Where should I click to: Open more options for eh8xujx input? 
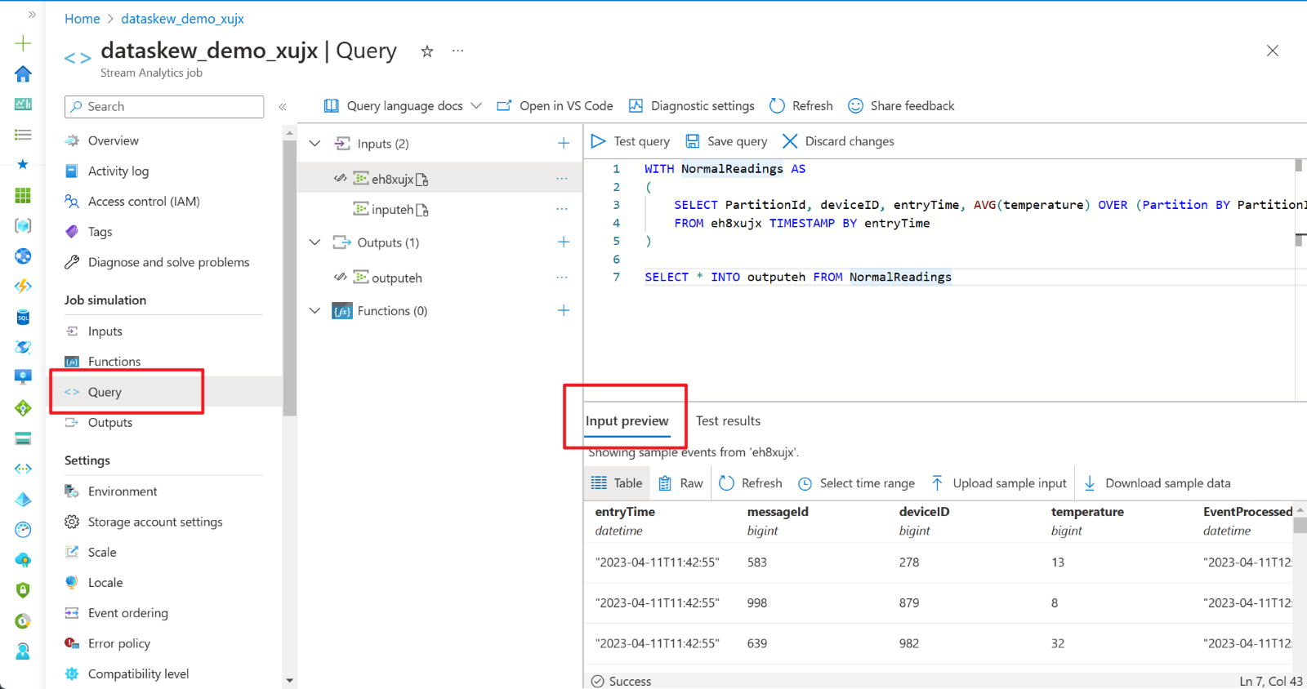click(x=562, y=178)
